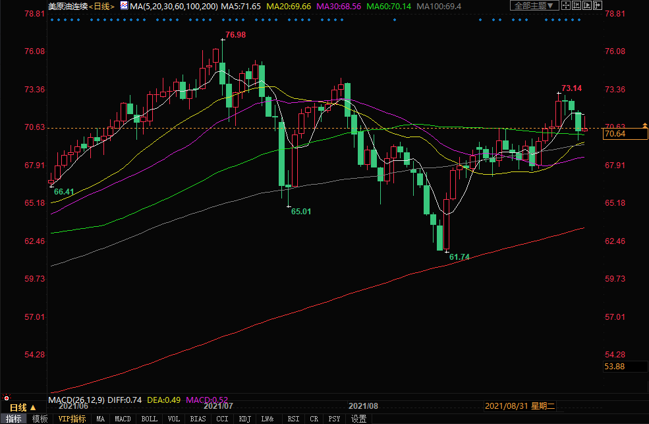Apply the KDJ indicator

click(244, 419)
